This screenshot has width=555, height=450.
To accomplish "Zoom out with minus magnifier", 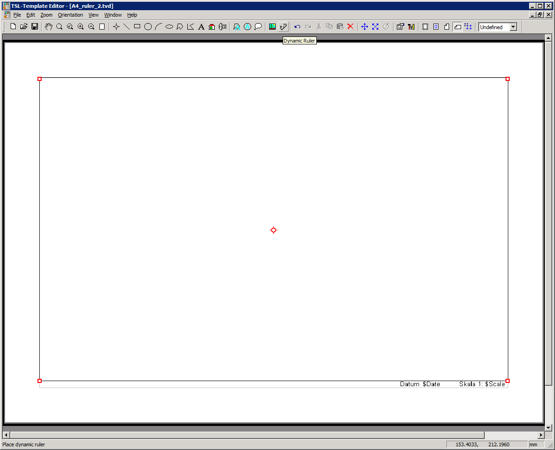I will 91,27.
